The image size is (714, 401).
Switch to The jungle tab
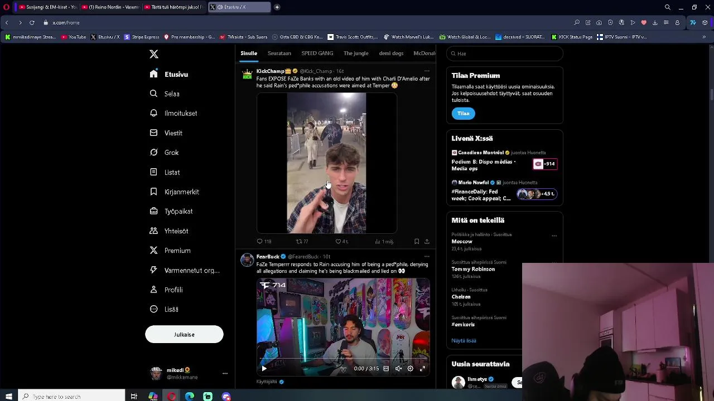tap(356, 53)
